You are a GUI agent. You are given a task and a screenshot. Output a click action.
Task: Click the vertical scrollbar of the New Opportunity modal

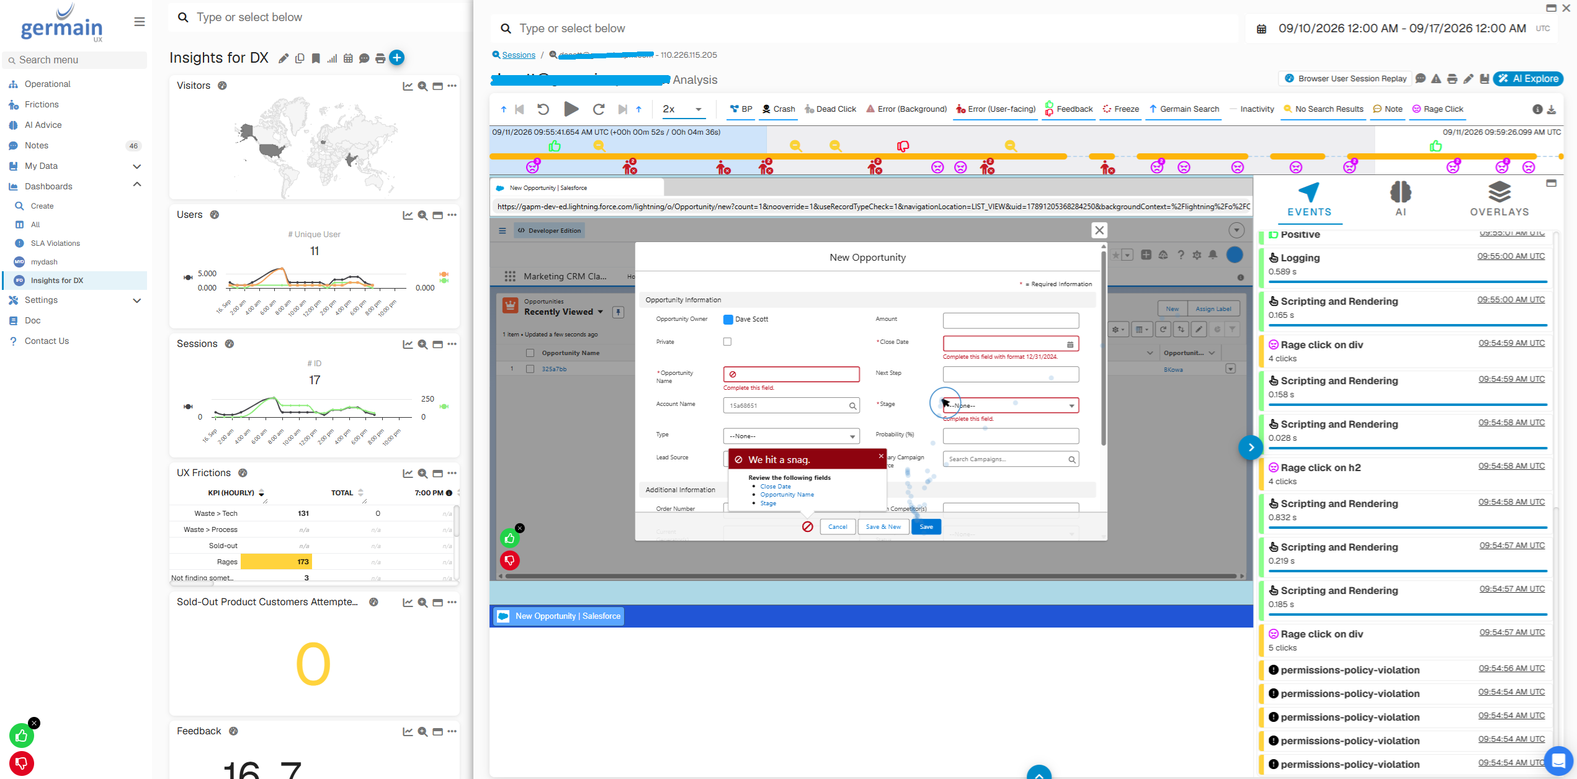coord(1104,348)
